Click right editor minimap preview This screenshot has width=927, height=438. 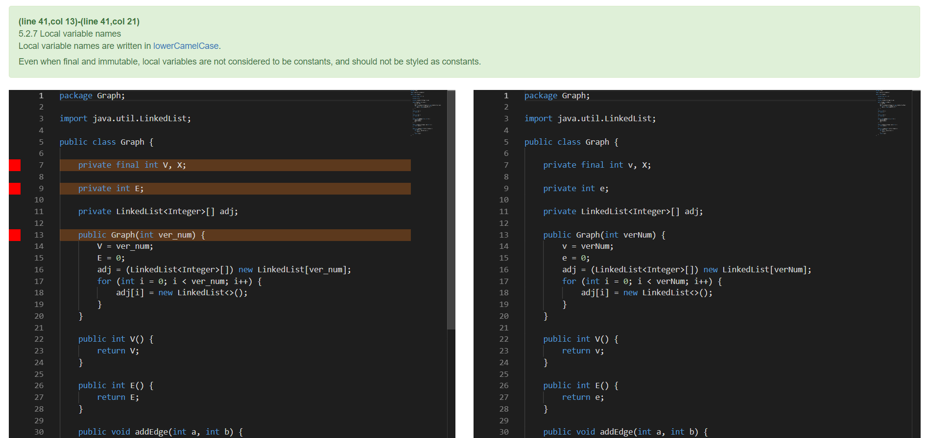coord(891,112)
